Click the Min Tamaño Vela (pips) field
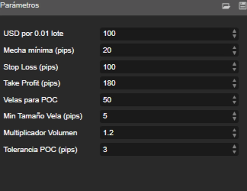This screenshot has width=247, height=191. pos(165,116)
